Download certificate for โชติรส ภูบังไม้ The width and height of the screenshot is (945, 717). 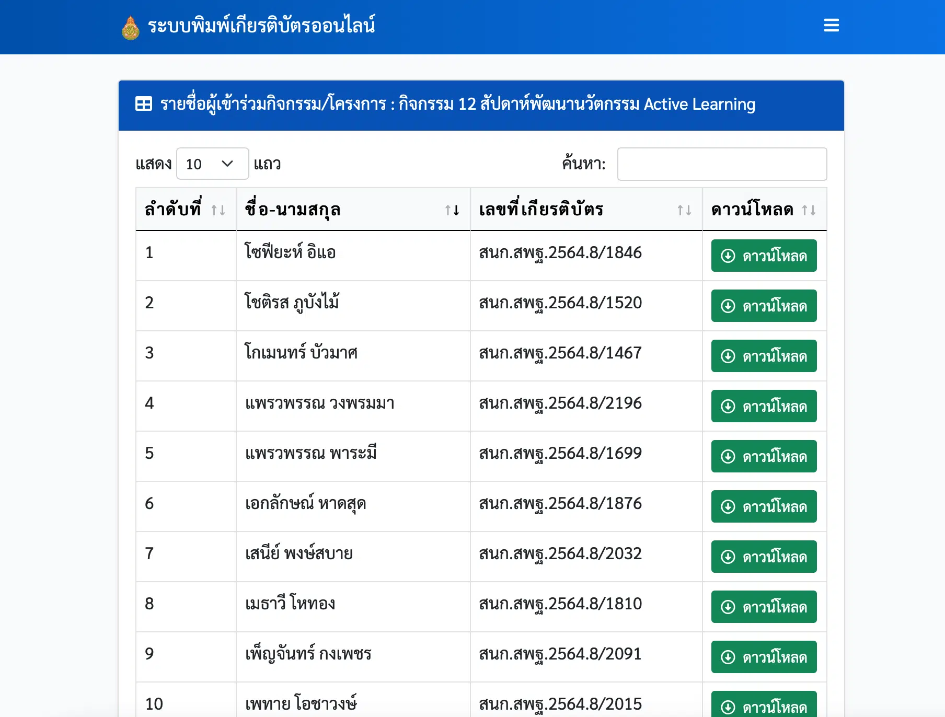[x=764, y=306]
